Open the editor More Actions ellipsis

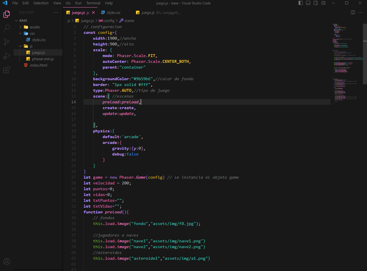360,12
